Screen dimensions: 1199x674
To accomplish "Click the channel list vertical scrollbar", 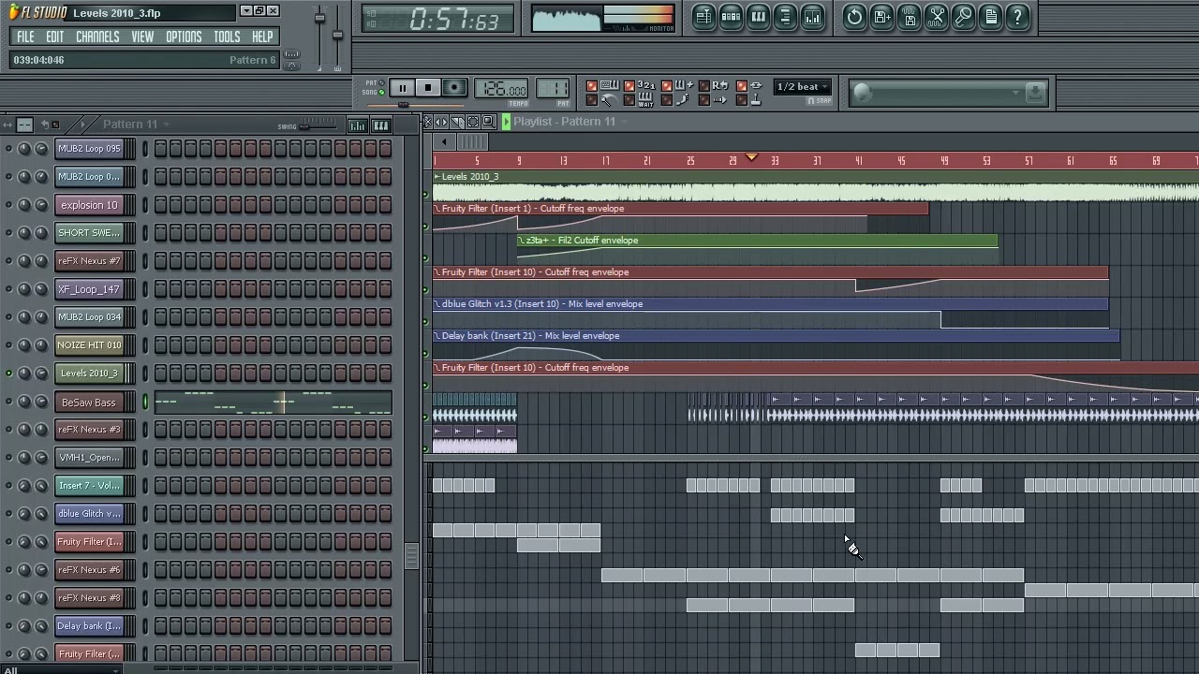I will click(x=411, y=556).
